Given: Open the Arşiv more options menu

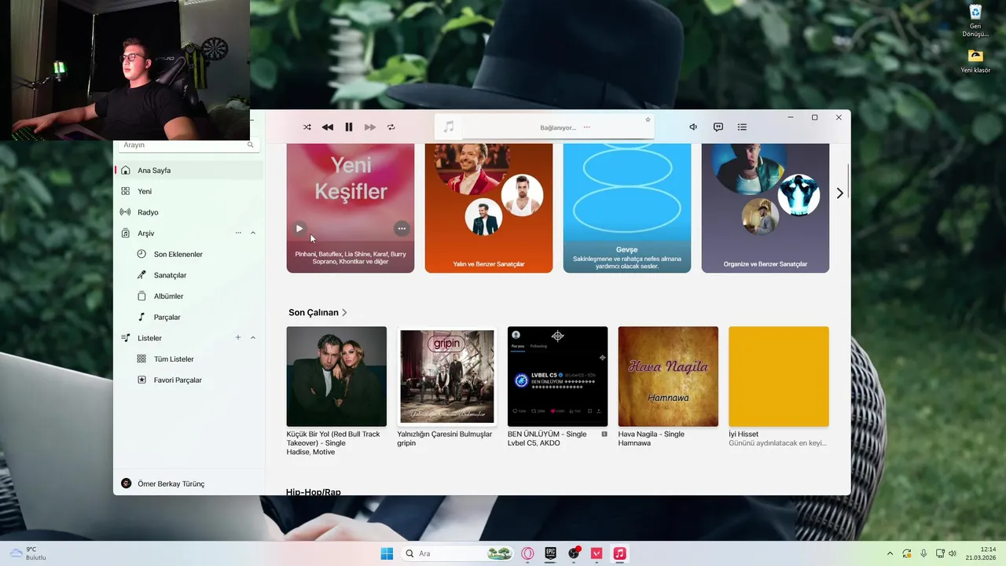Looking at the screenshot, I should [238, 233].
